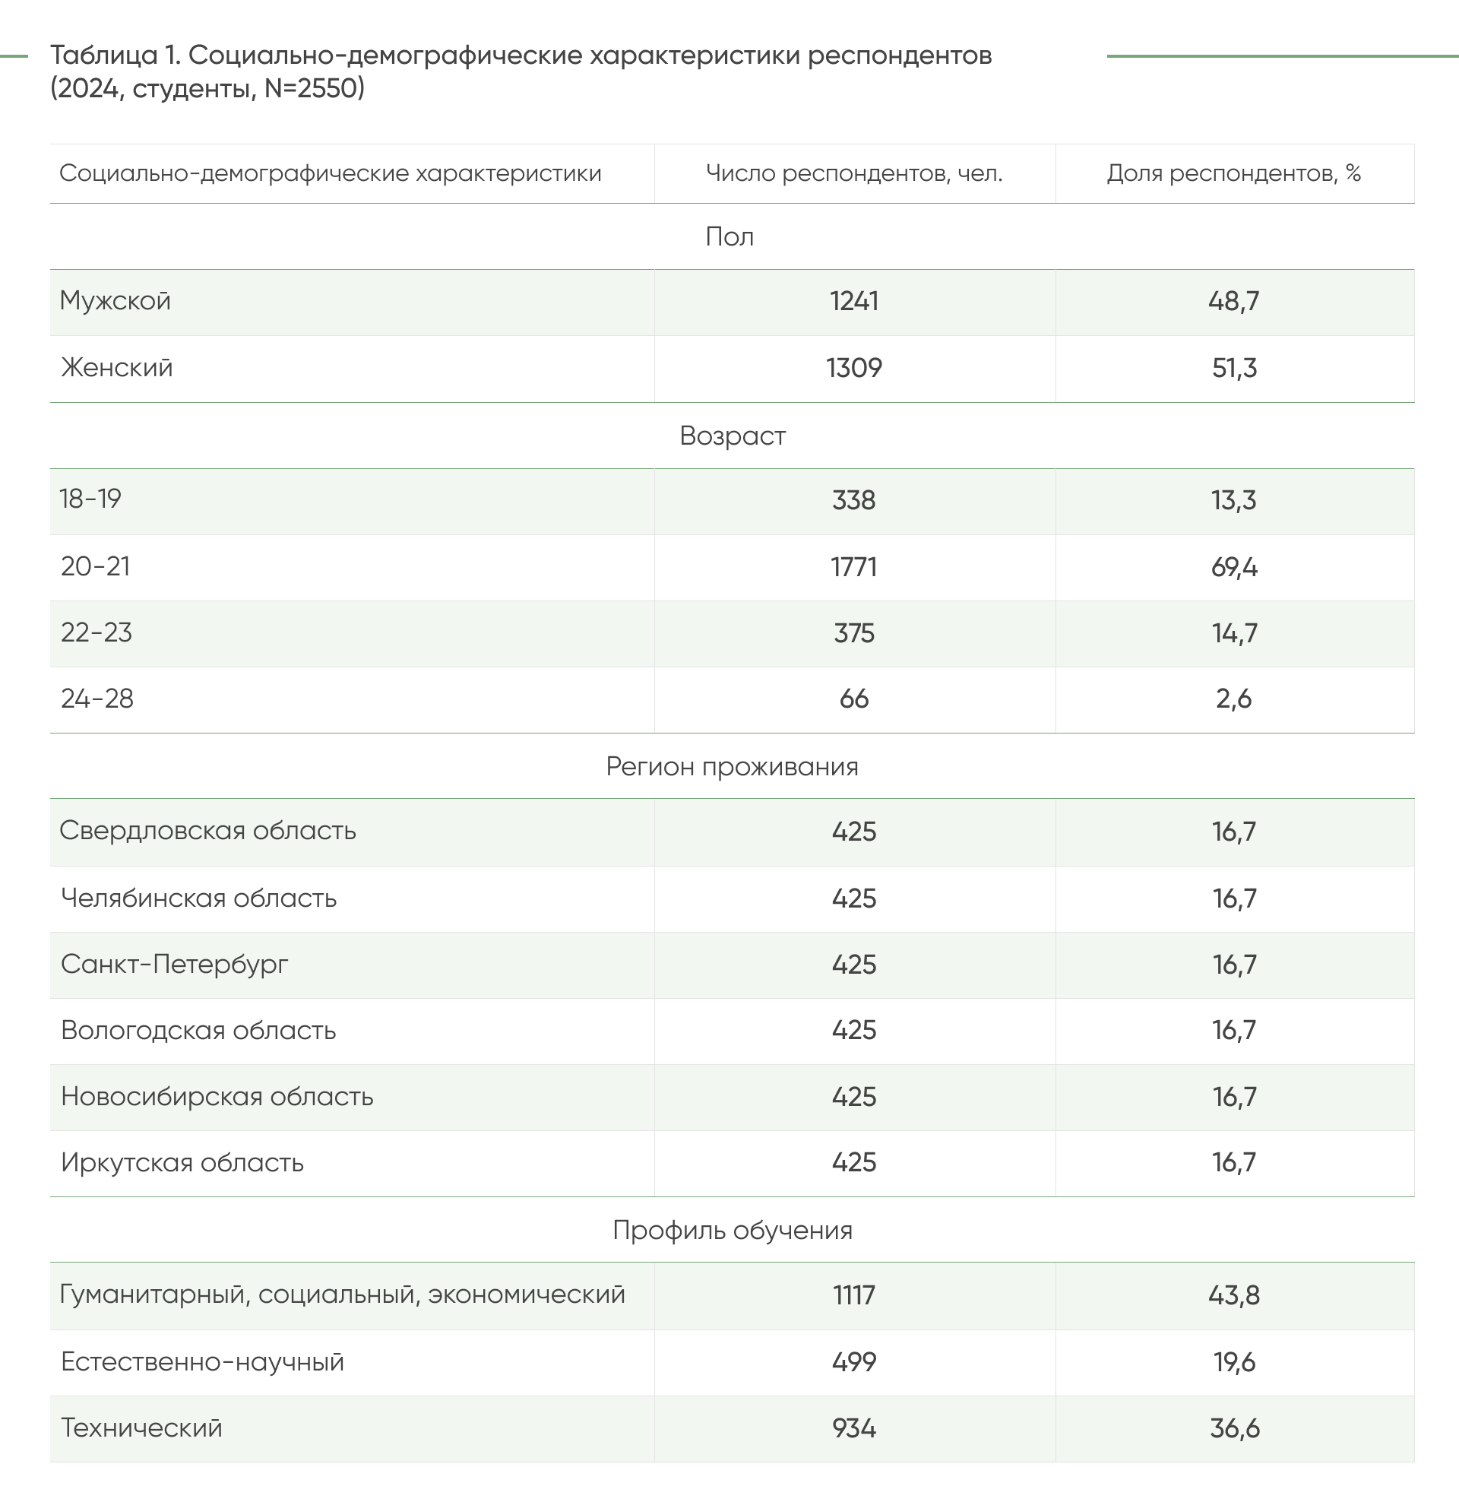This screenshot has height=1502, width=1459.
Task: Click the 'Возраст' section heading
Action: tap(733, 436)
